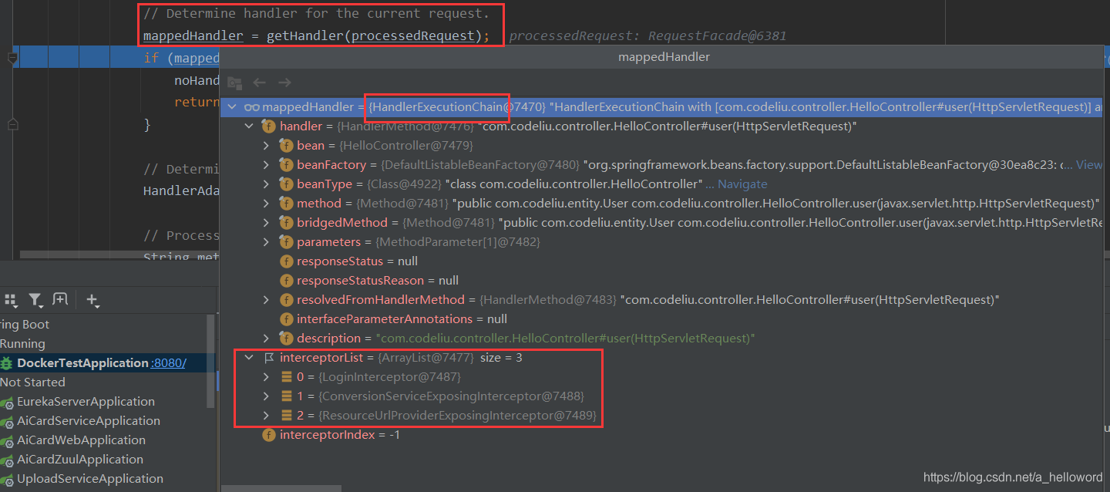Screen dimensions: 1110x492
Task: Click the EurekaServerApplication spring icon
Action: [7, 402]
